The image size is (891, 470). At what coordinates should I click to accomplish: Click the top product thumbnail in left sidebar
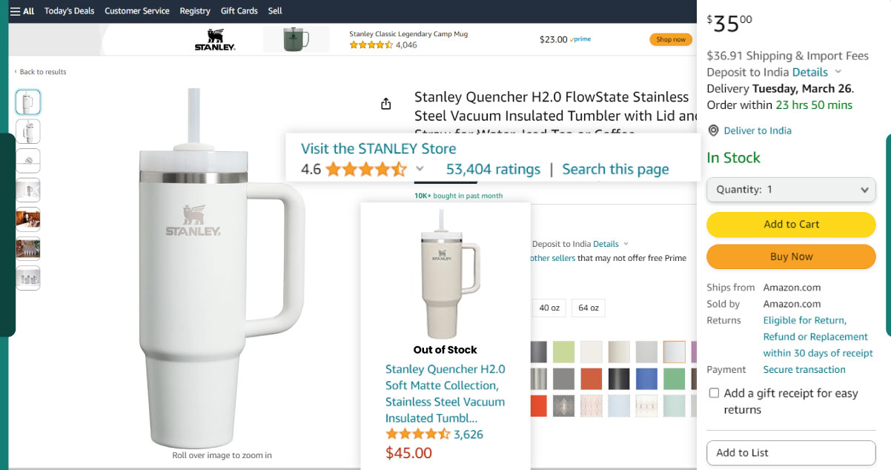(x=27, y=102)
